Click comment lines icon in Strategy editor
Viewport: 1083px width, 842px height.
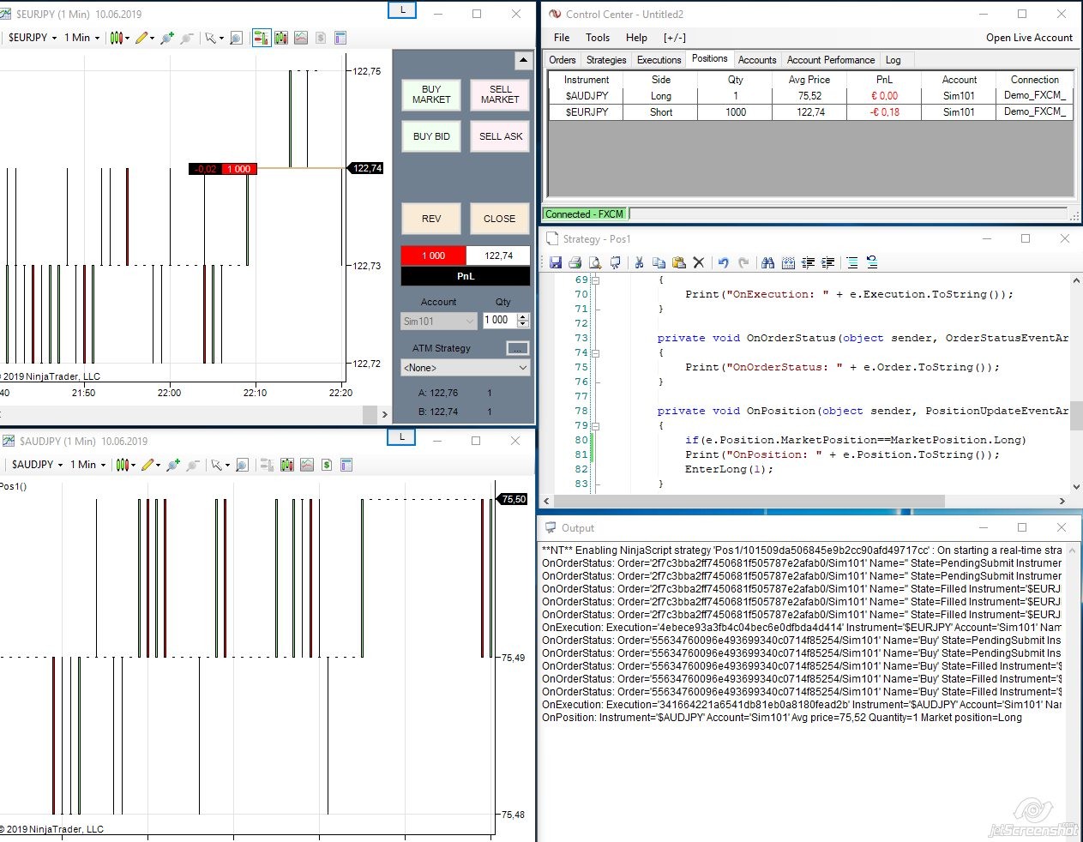click(851, 262)
